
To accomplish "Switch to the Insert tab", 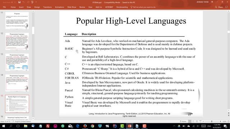I will 21,7.
